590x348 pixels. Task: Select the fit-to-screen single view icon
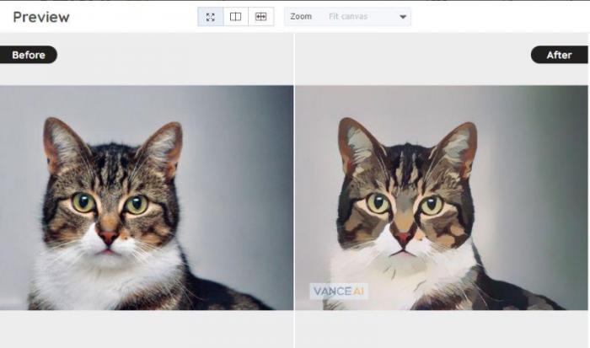coord(211,17)
